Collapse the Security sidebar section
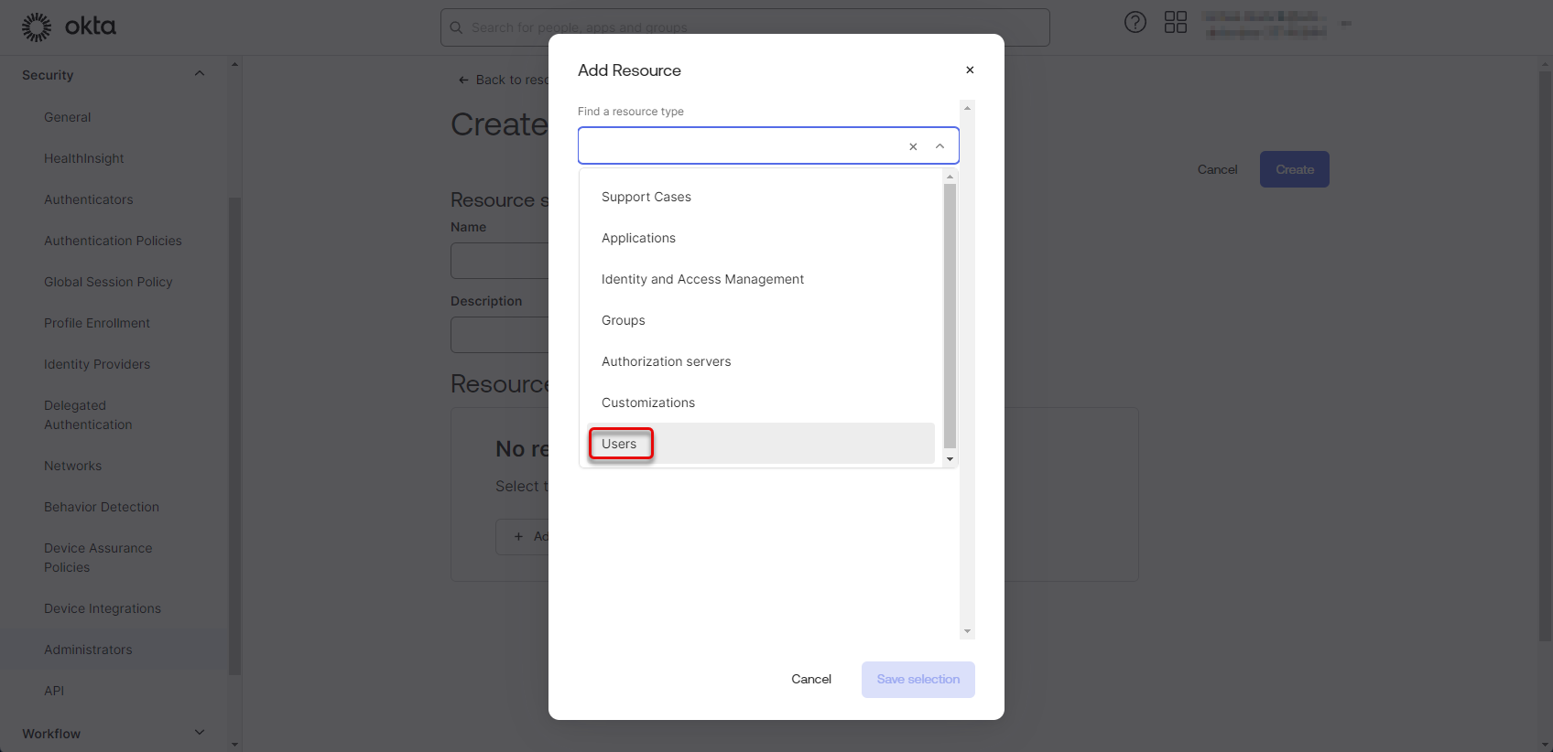Image resolution: width=1553 pixels, height=752 pixels. [200, 74]
